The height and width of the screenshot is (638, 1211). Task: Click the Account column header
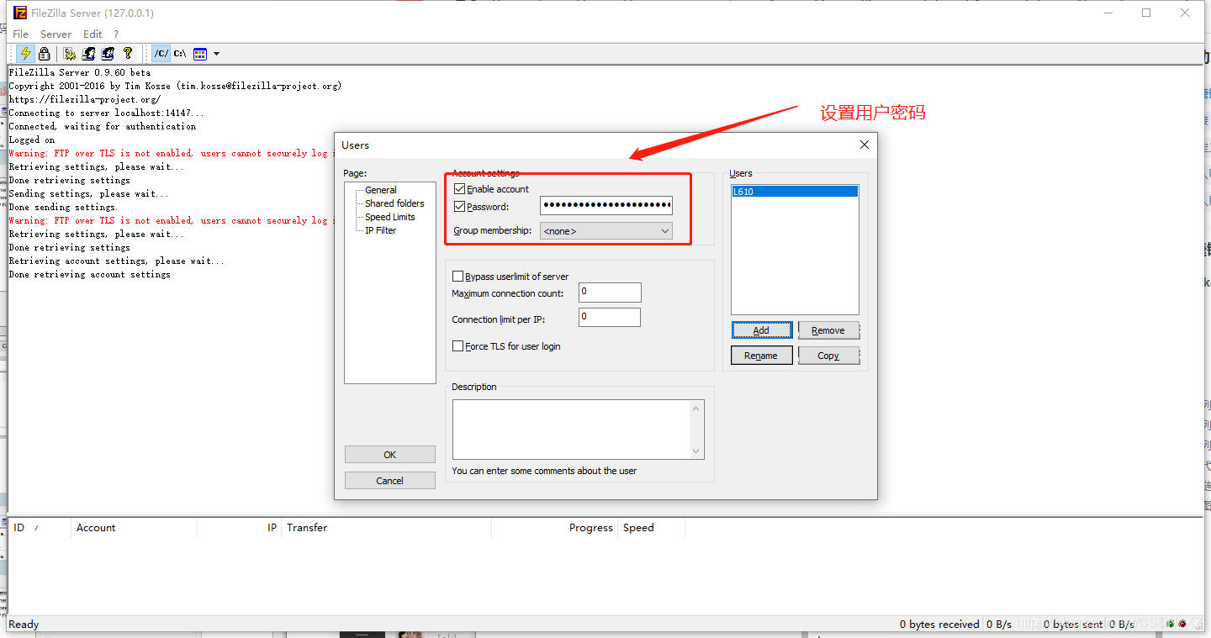coord(134,528)
